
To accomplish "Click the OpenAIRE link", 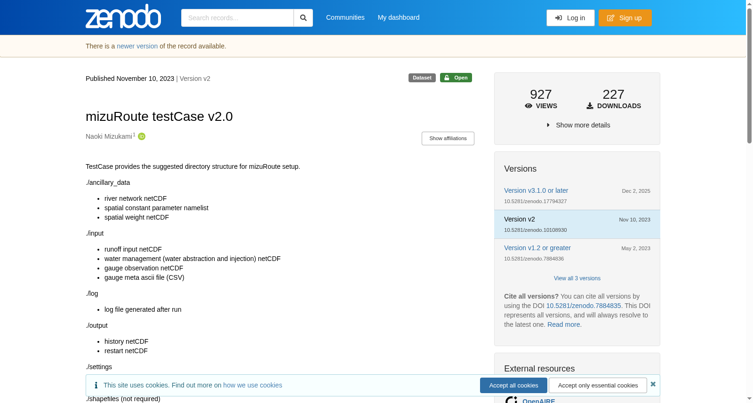I will coord(539,401).
